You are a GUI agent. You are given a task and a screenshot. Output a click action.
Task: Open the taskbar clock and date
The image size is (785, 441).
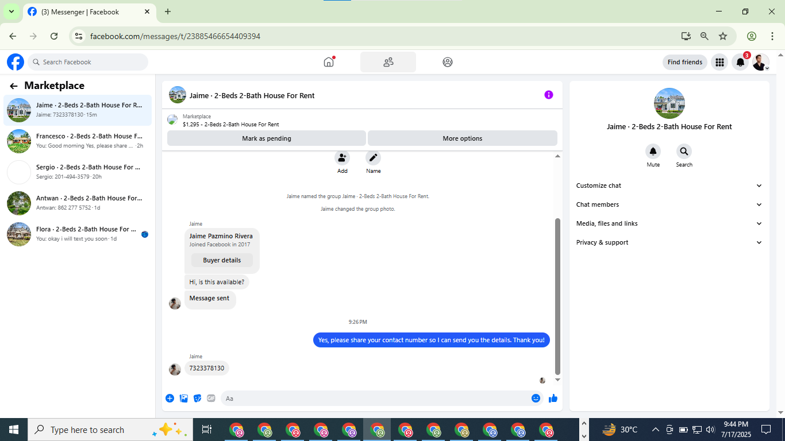[x=736, y=430]
